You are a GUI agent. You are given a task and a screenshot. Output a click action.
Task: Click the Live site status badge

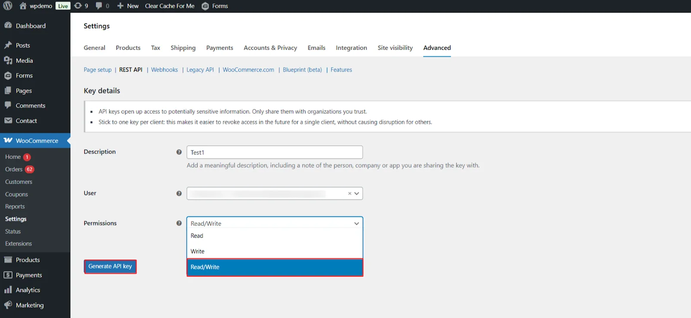click(63, 6)
